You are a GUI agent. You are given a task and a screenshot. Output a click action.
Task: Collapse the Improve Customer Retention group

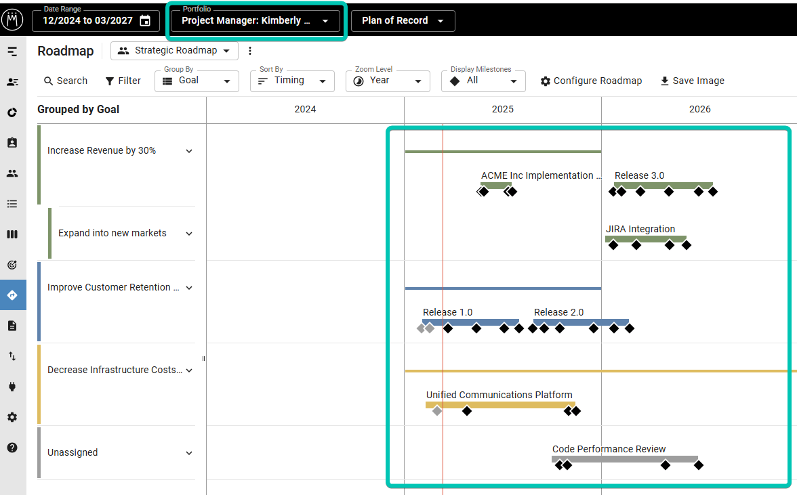[x=189, y=288]
